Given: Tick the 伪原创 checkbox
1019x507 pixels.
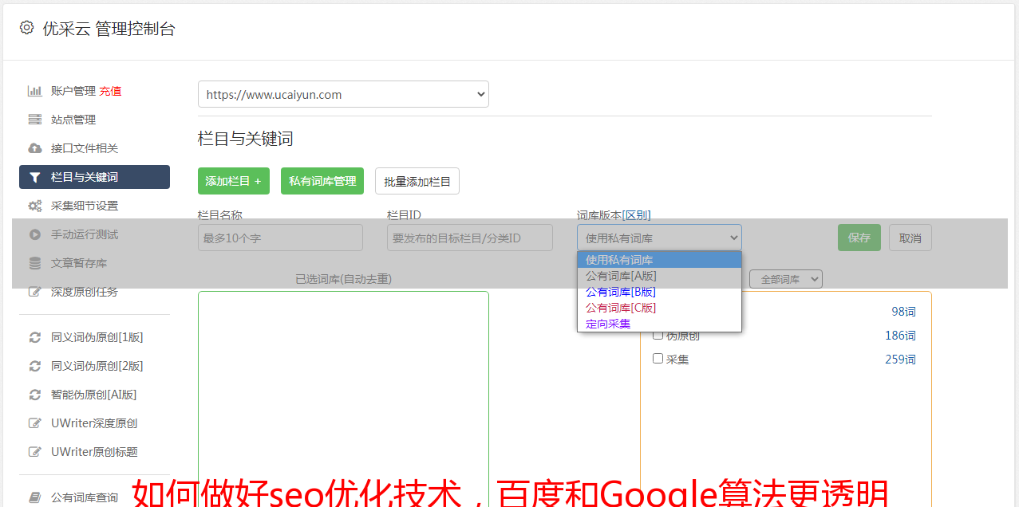Looking at the screenshot, I should [658, 335].
